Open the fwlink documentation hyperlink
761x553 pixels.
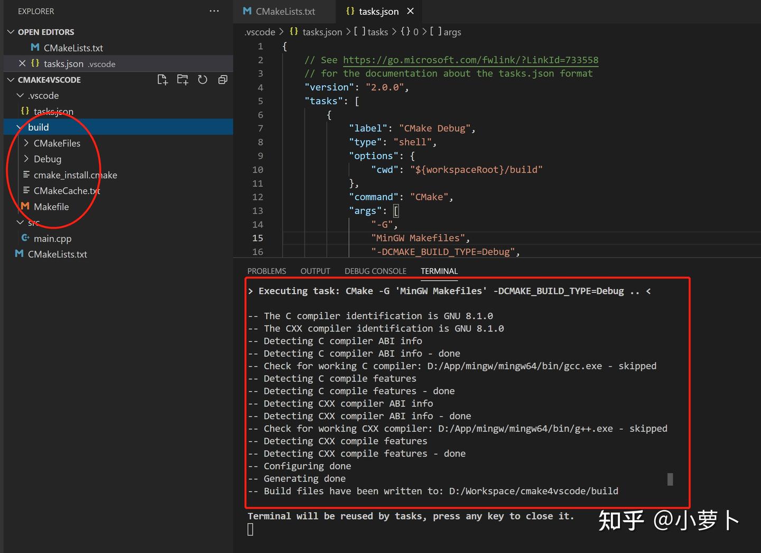click(470, 60)
